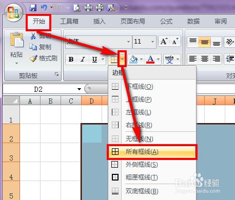Click the wén phonetic guide icon
The width and height of the screenshot is (235, 200).
169,59
